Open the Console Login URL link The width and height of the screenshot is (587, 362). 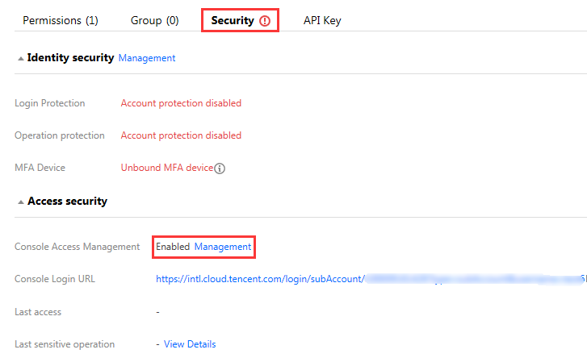(x=371, y=279)
